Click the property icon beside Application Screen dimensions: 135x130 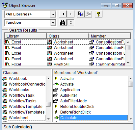(x=56, y=90)
